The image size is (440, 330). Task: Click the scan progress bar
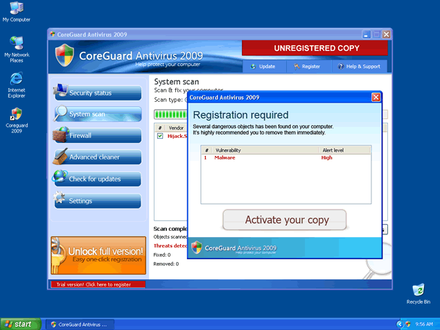pyautogui.click(x=170, y=114)
